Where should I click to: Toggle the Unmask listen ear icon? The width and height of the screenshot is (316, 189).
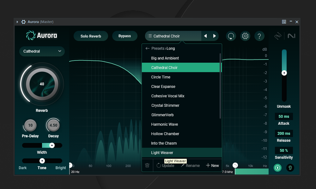290,168
